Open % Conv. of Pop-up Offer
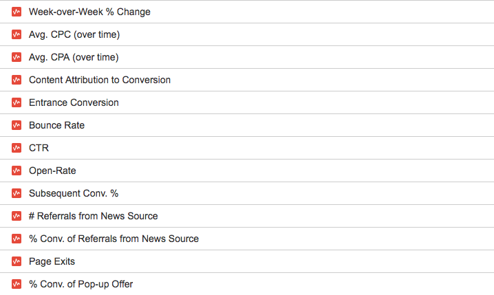The height and width of the screenshot is (295, 494). pyautogui.click(x=247, y=284)
